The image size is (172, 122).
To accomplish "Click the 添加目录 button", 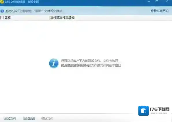I will click(29, 118).
